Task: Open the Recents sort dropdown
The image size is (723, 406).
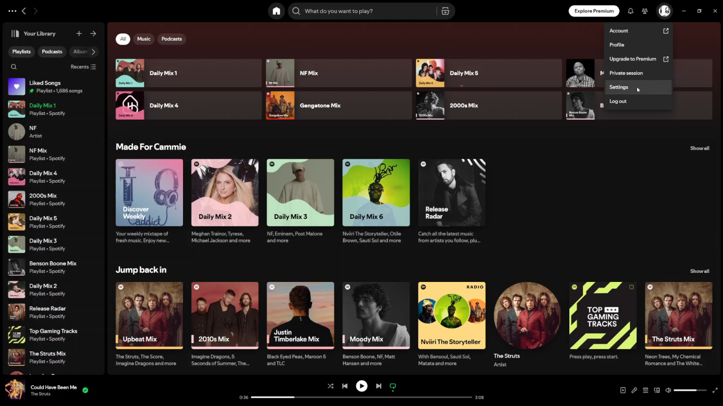Action: click(x=83, y=67)
